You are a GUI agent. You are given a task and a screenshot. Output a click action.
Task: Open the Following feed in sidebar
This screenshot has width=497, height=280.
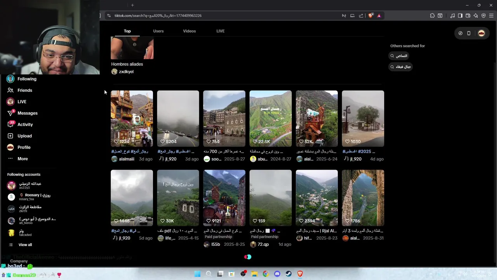point(27,79)
